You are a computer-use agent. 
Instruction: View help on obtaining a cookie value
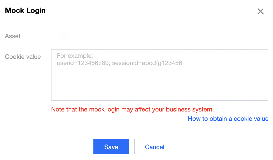(228, 119)
